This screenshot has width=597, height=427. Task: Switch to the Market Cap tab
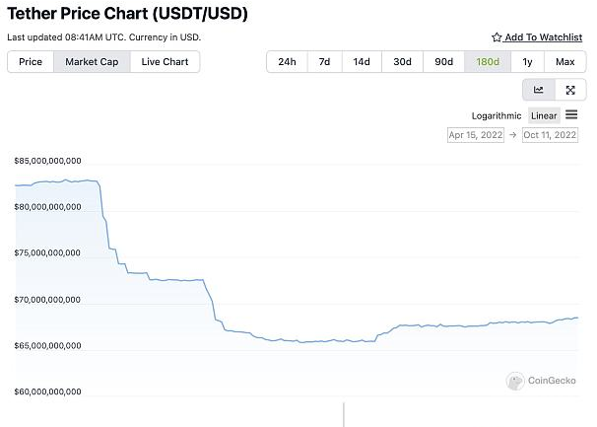click(92, 62)
